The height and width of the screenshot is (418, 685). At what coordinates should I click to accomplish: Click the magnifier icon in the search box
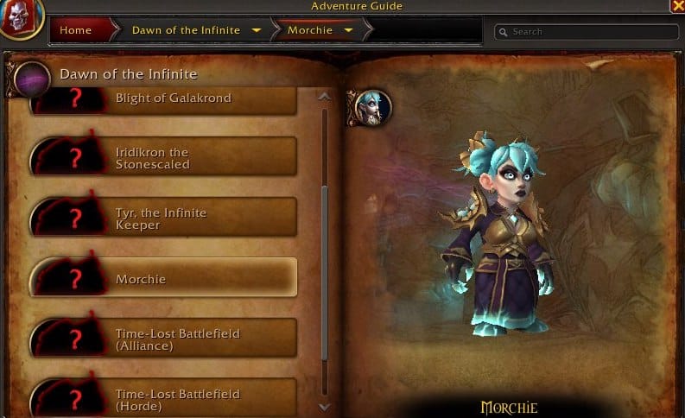504,32
